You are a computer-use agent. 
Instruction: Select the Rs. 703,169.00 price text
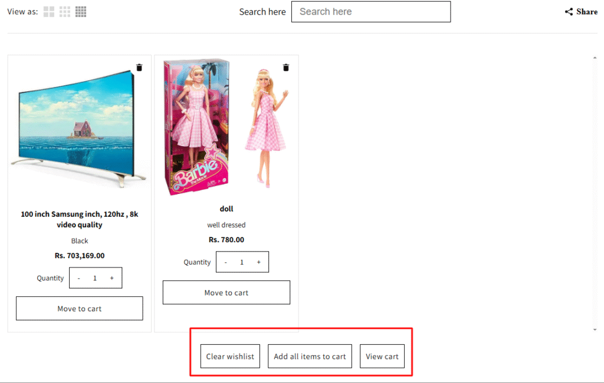[80, 256]
